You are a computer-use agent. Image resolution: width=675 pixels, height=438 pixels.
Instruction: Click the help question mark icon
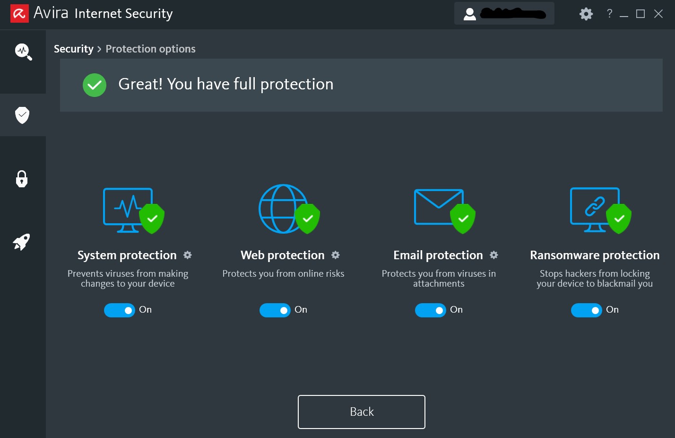pos(609,14)
